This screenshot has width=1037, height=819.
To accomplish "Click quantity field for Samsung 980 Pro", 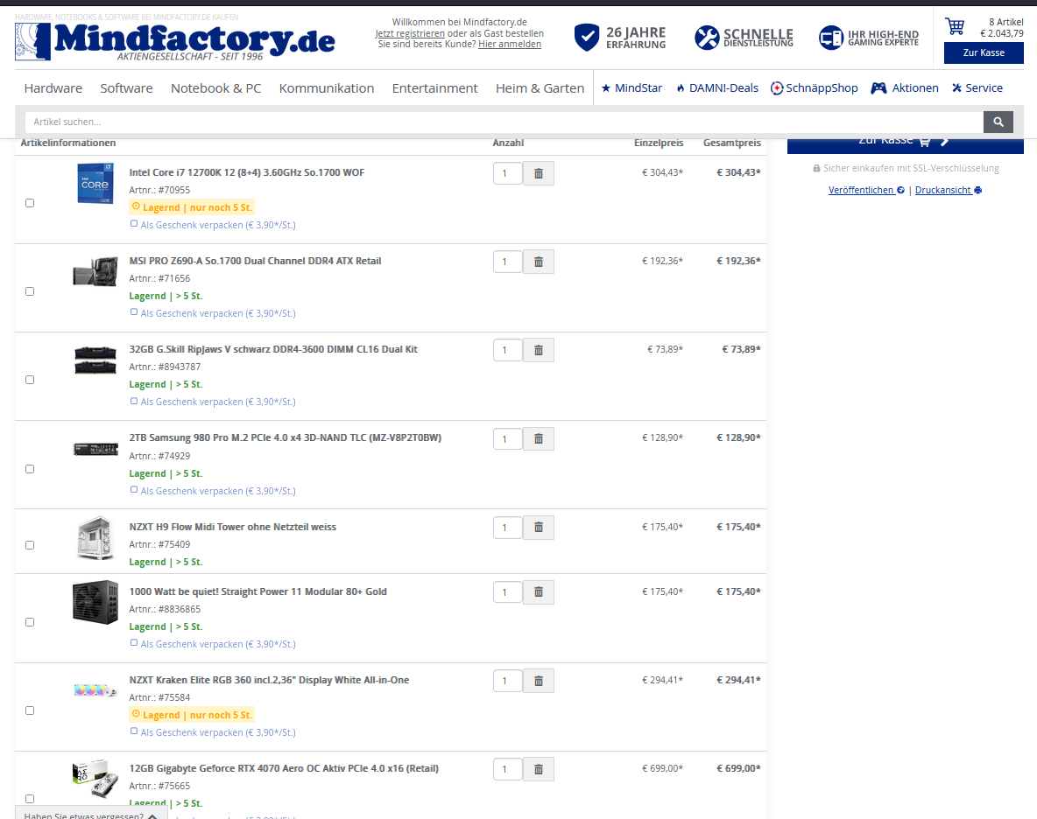I will click(508, 439).
